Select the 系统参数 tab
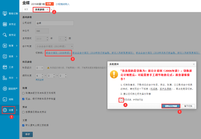This screenshot has height=139, width=201. tap(40, 9)
